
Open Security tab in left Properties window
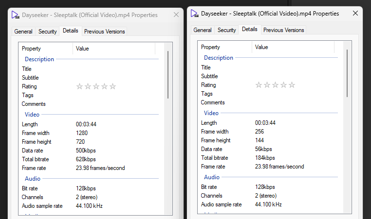[x=48, y=32]
